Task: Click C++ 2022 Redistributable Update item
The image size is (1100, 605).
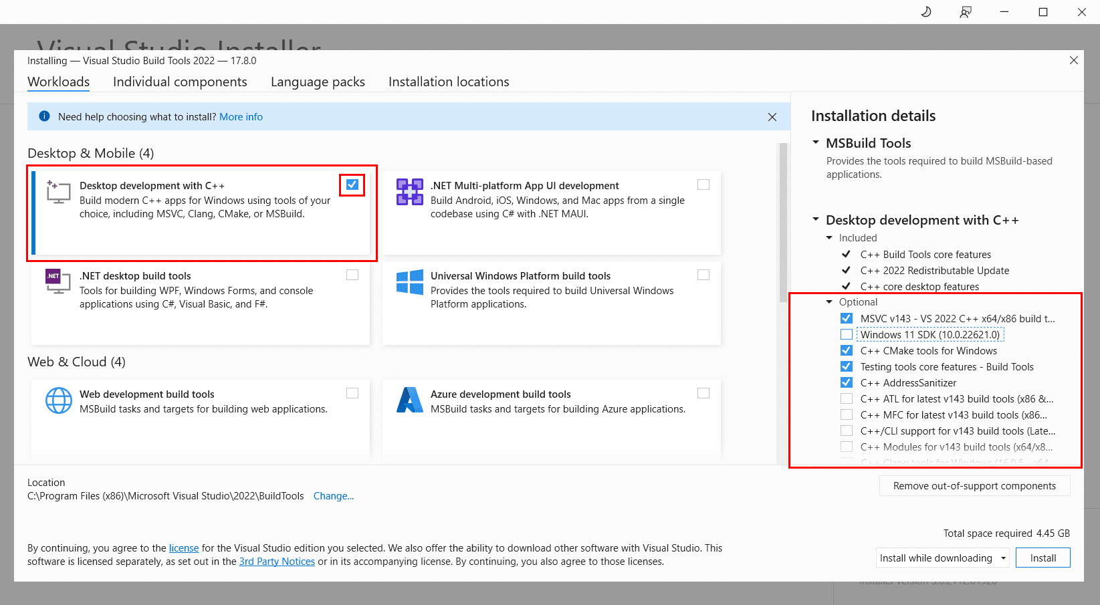Action: click(x=935, y=270)
